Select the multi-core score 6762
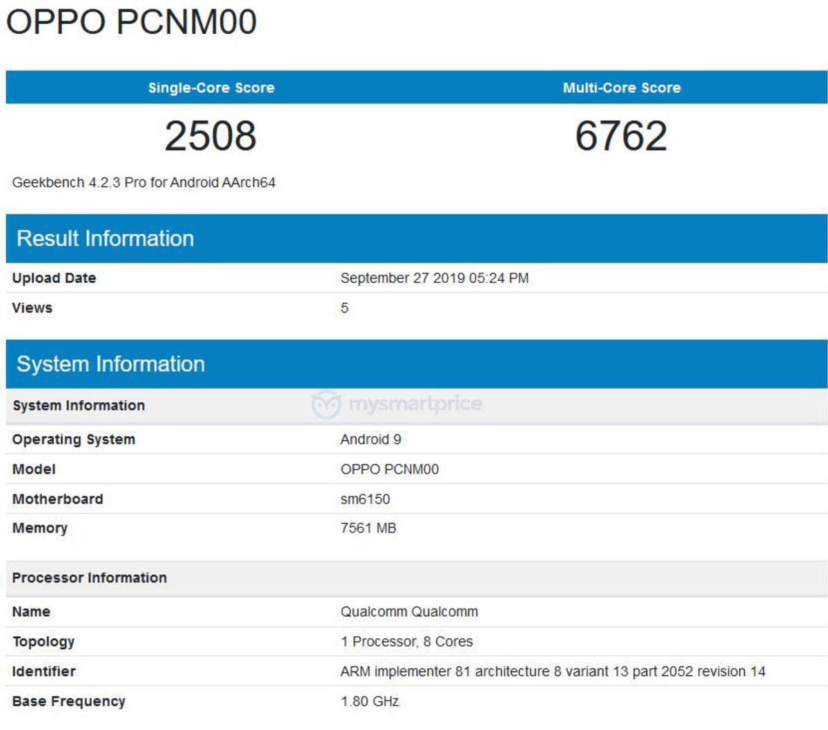828x730 pixels. pos(620,137)
